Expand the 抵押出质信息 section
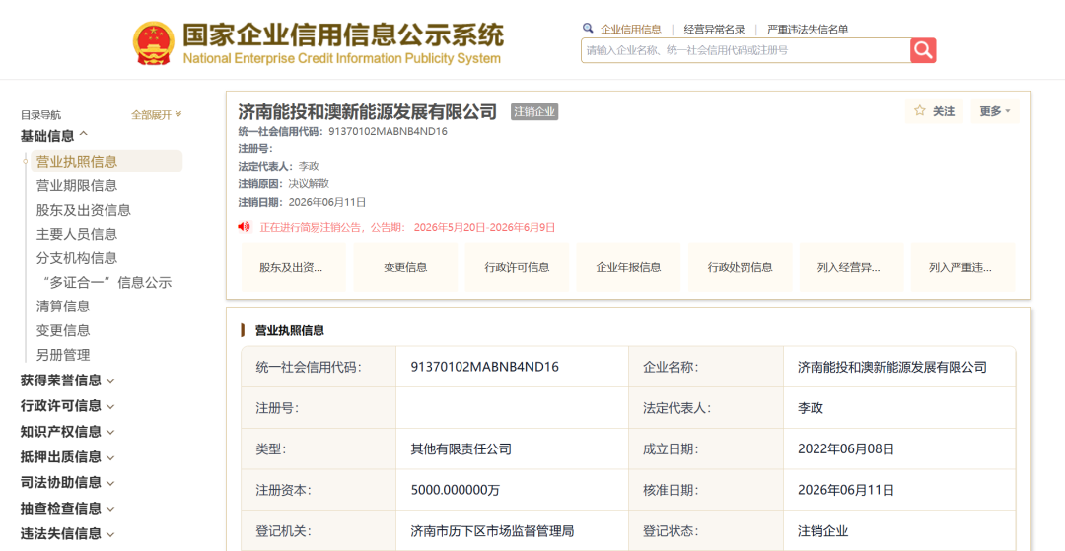 tap(68, 456)
